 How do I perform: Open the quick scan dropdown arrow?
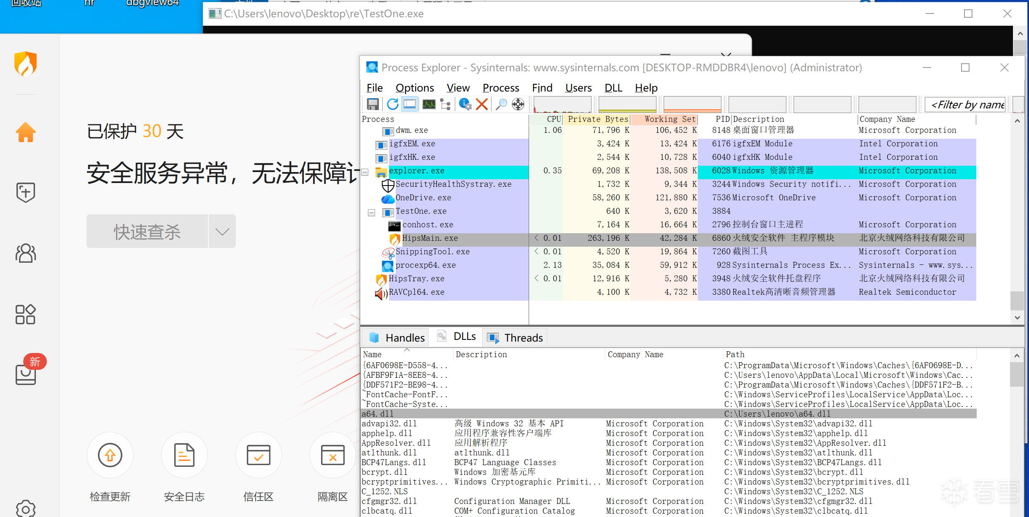(x=221, y=231)
